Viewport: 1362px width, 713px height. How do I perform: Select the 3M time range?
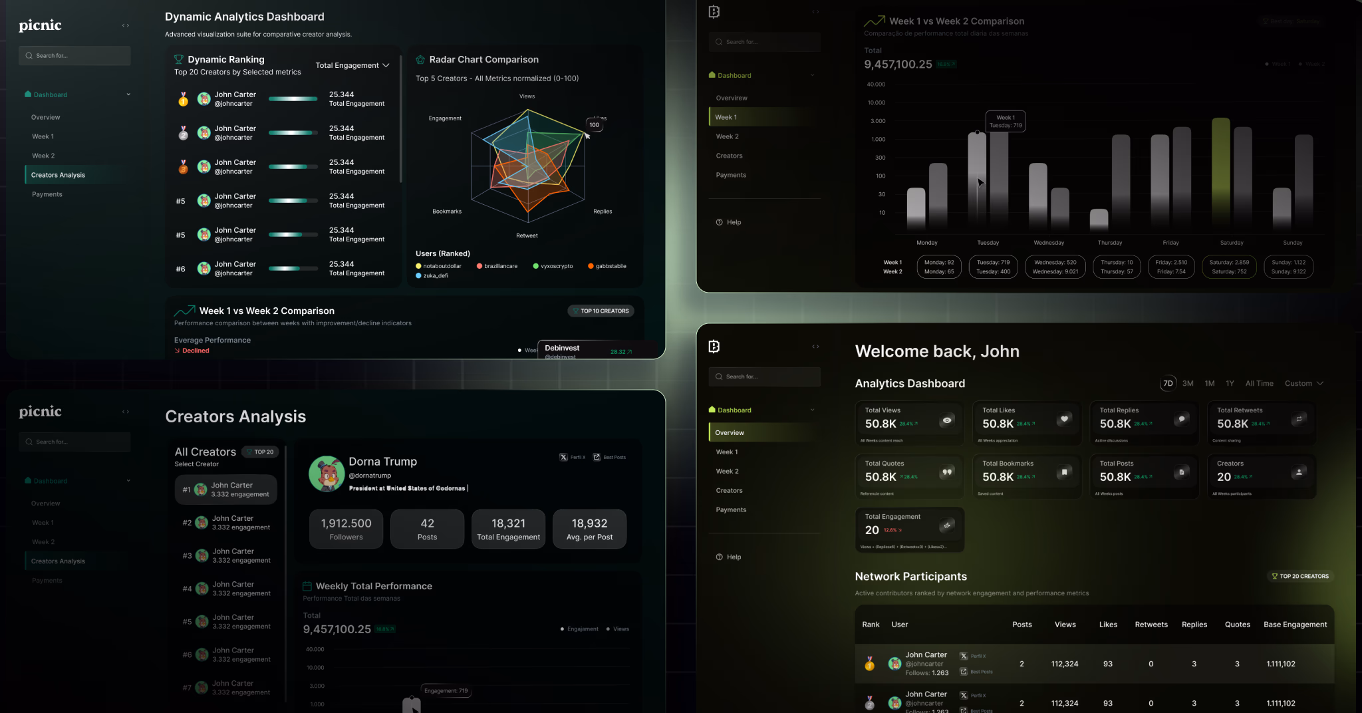[1188, 384]
